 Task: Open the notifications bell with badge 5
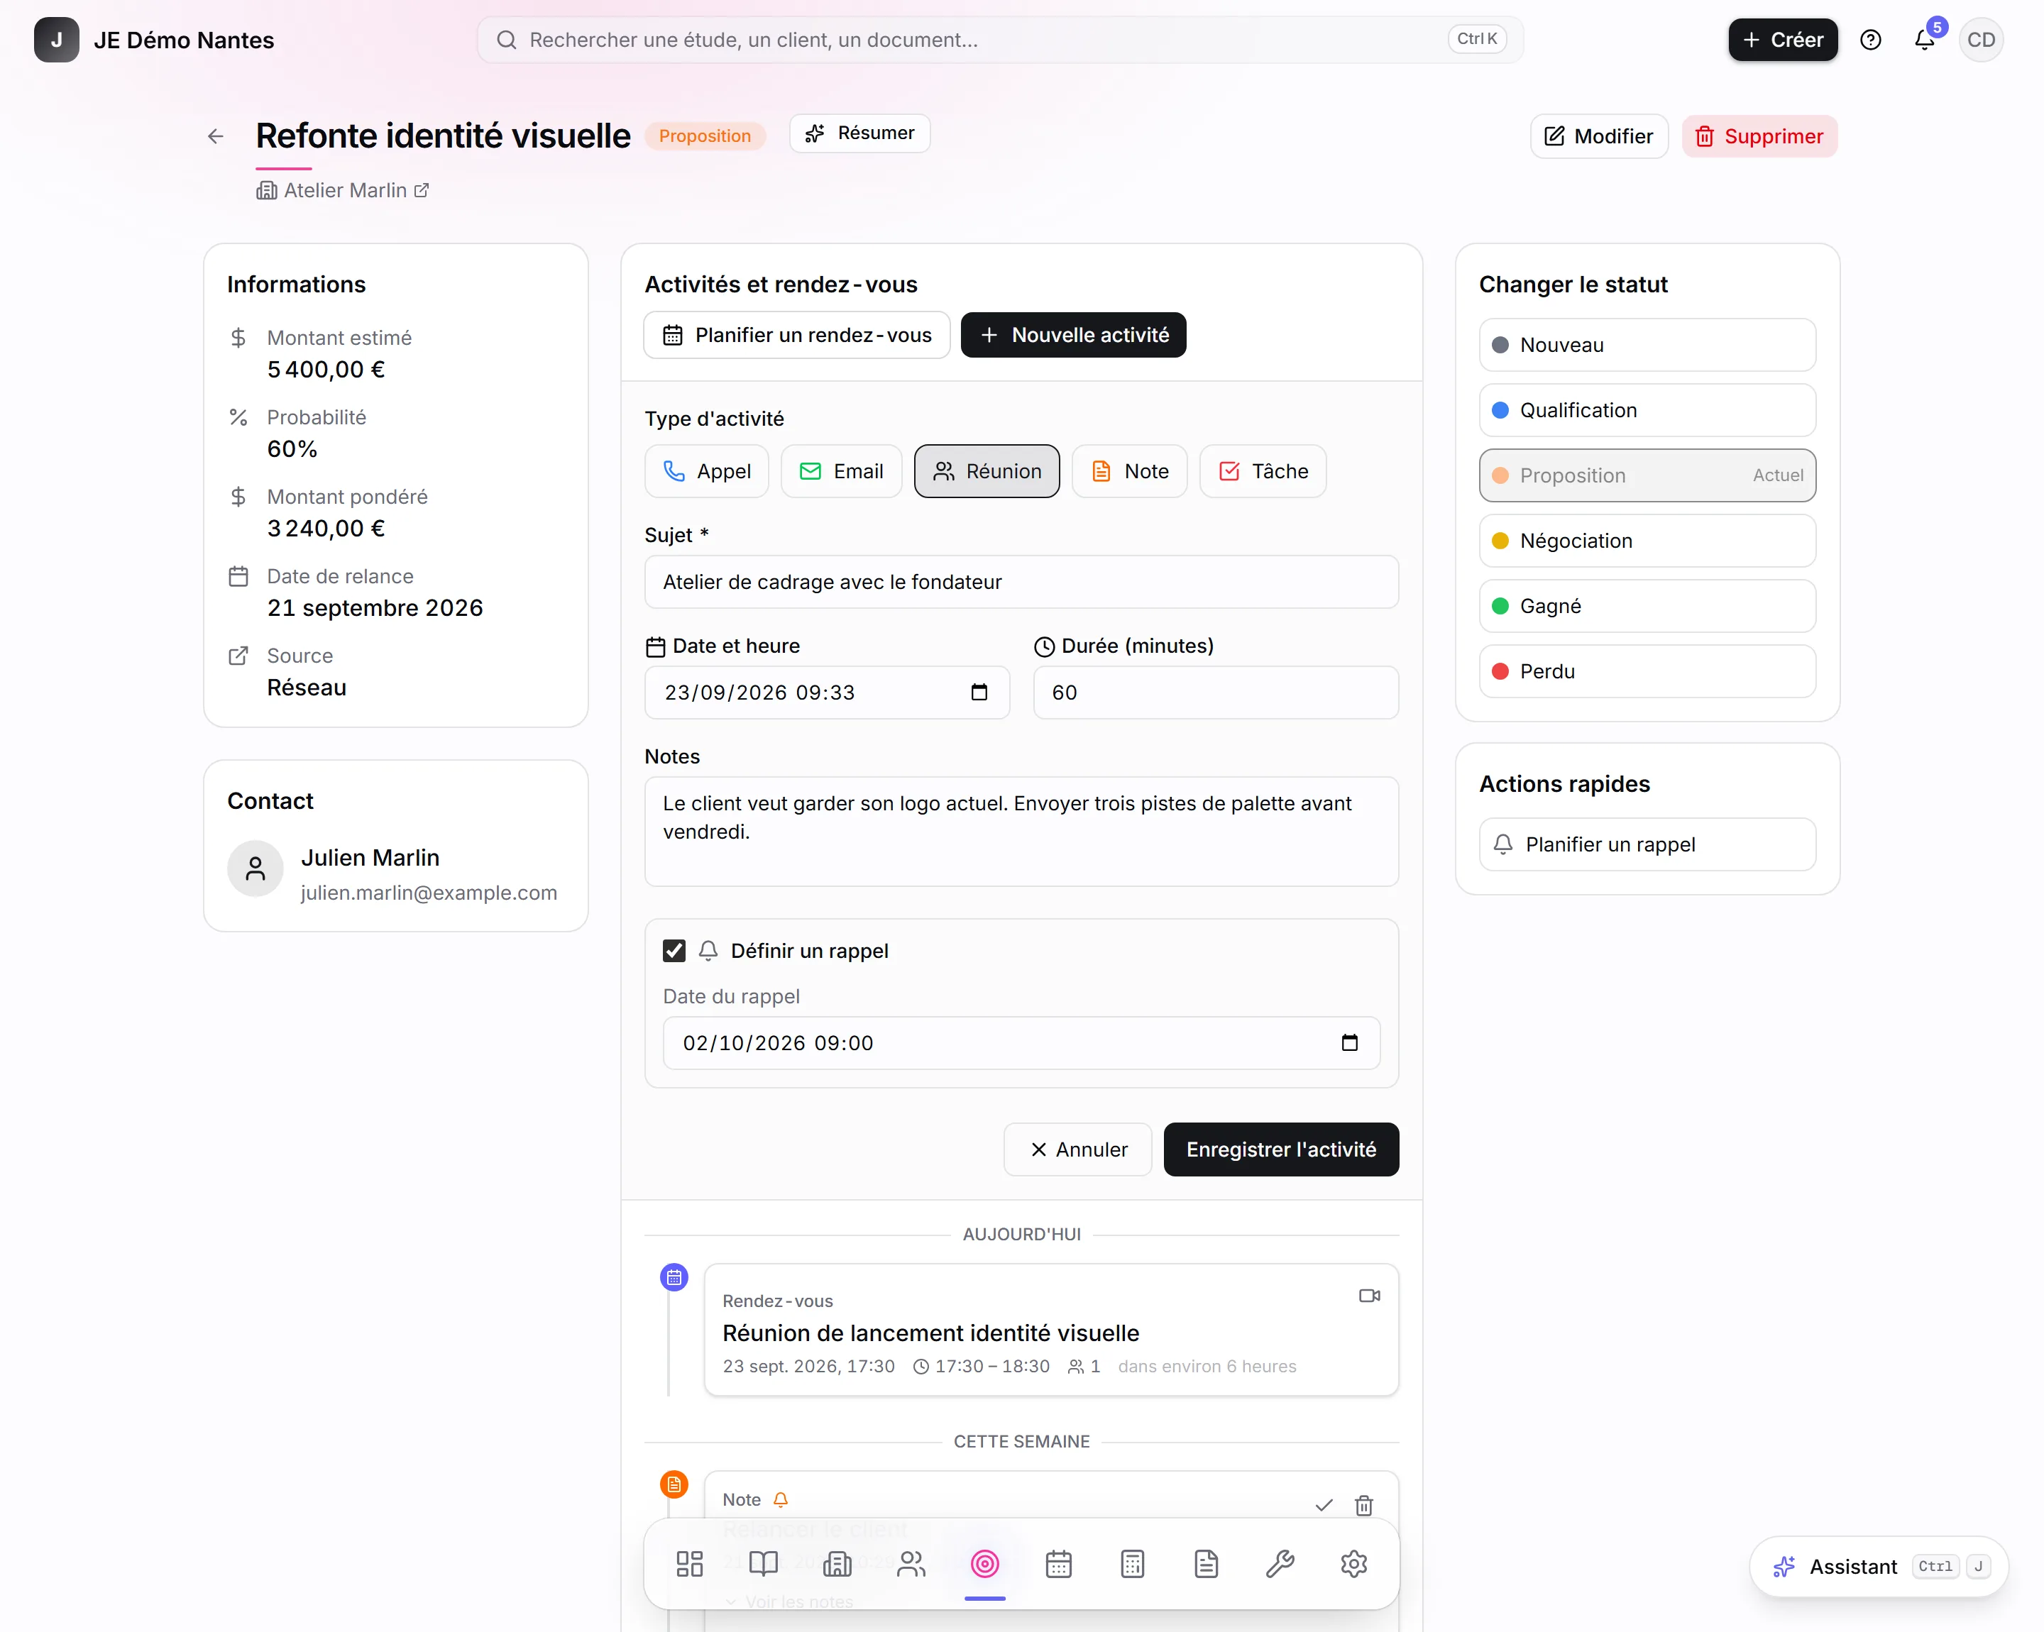1925,40
